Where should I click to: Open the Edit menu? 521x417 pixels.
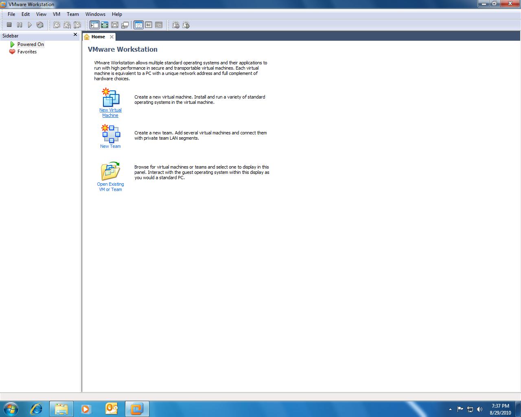point(26,14)
